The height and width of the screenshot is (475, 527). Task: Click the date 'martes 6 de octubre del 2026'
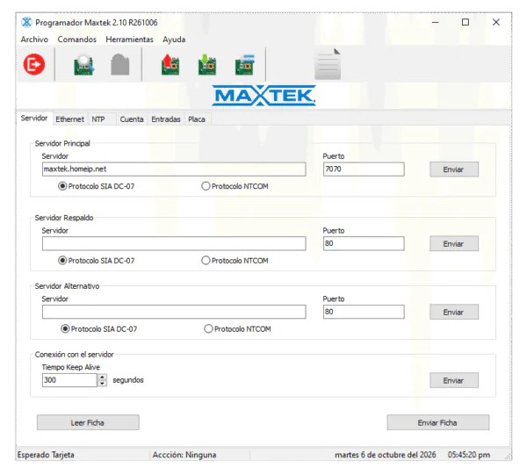point(386,455)
